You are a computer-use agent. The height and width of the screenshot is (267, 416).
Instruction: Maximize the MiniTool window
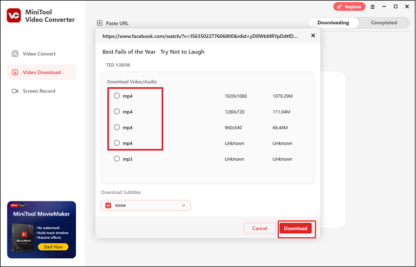pos(395,6)
